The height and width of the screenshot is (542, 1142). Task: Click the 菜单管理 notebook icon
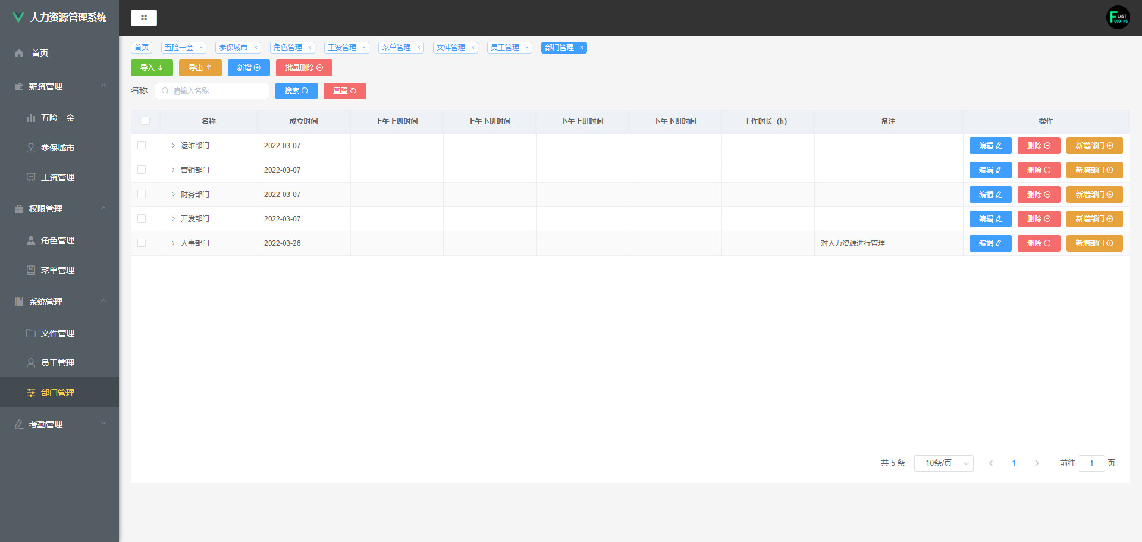tap(31, 270)
